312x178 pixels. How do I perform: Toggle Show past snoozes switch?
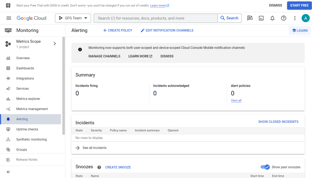click(x=265, y=167)
